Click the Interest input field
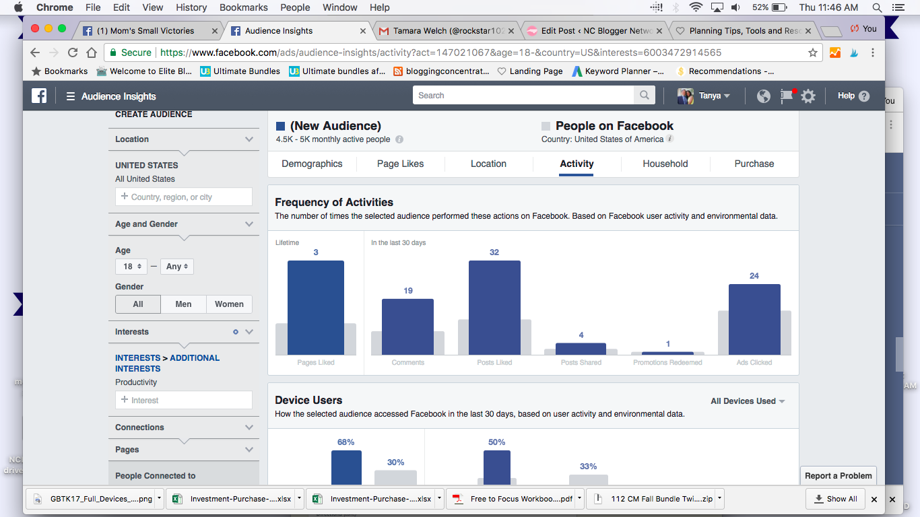This screenshot has width=920, height=517. [x=184, y=400]
